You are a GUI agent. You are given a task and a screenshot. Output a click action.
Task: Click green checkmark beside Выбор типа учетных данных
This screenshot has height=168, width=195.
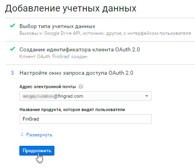13,25
